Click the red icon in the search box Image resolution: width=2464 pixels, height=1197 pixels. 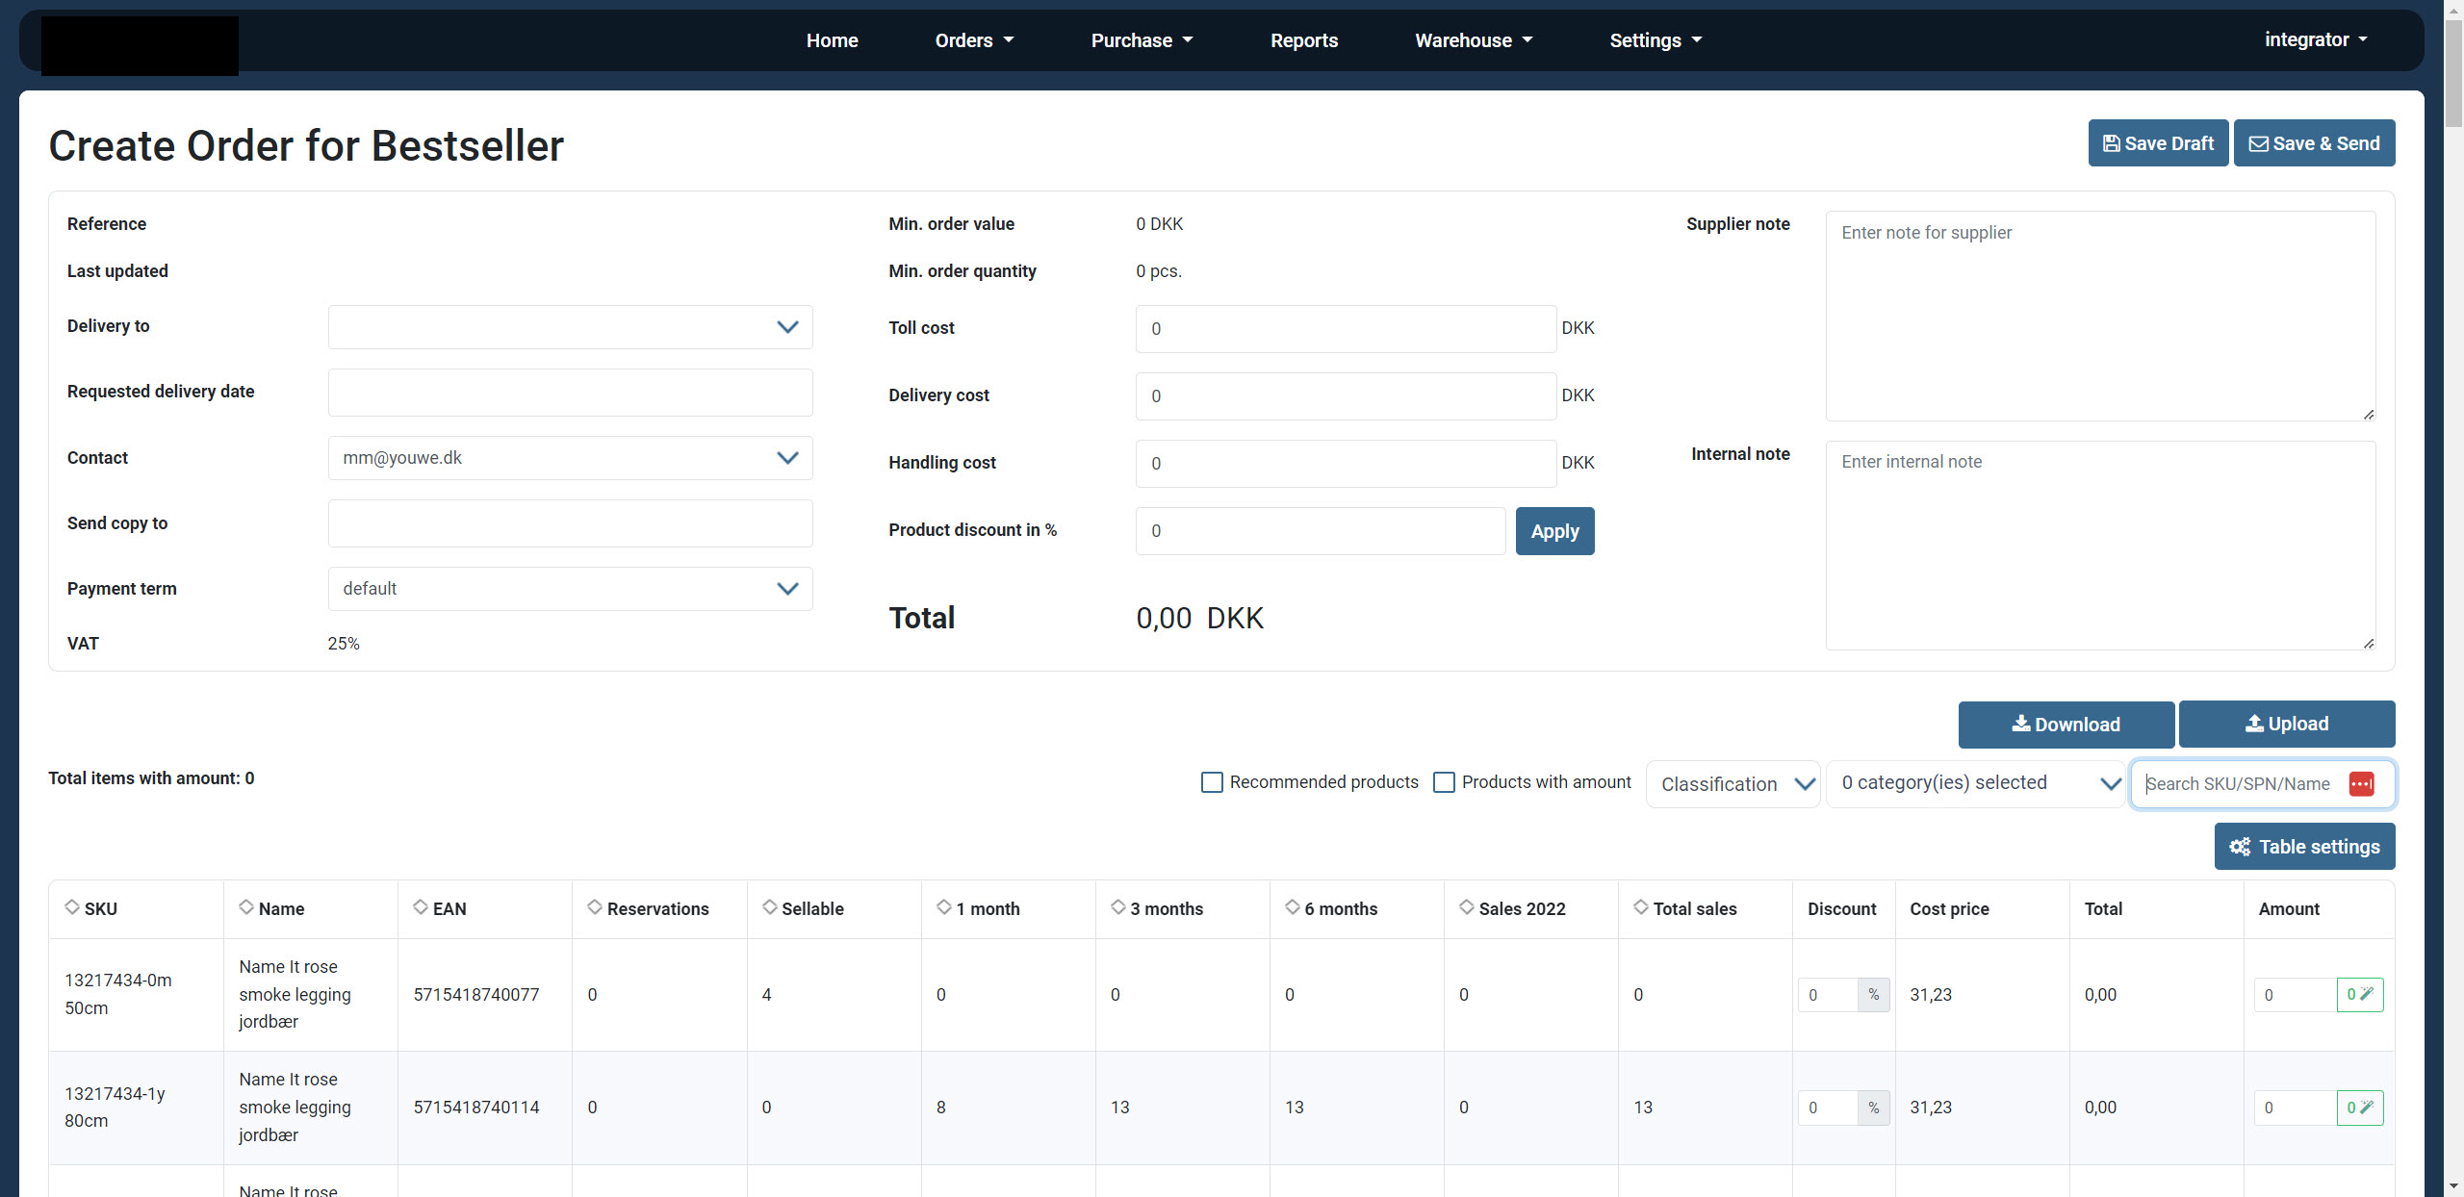[2361, 784]
